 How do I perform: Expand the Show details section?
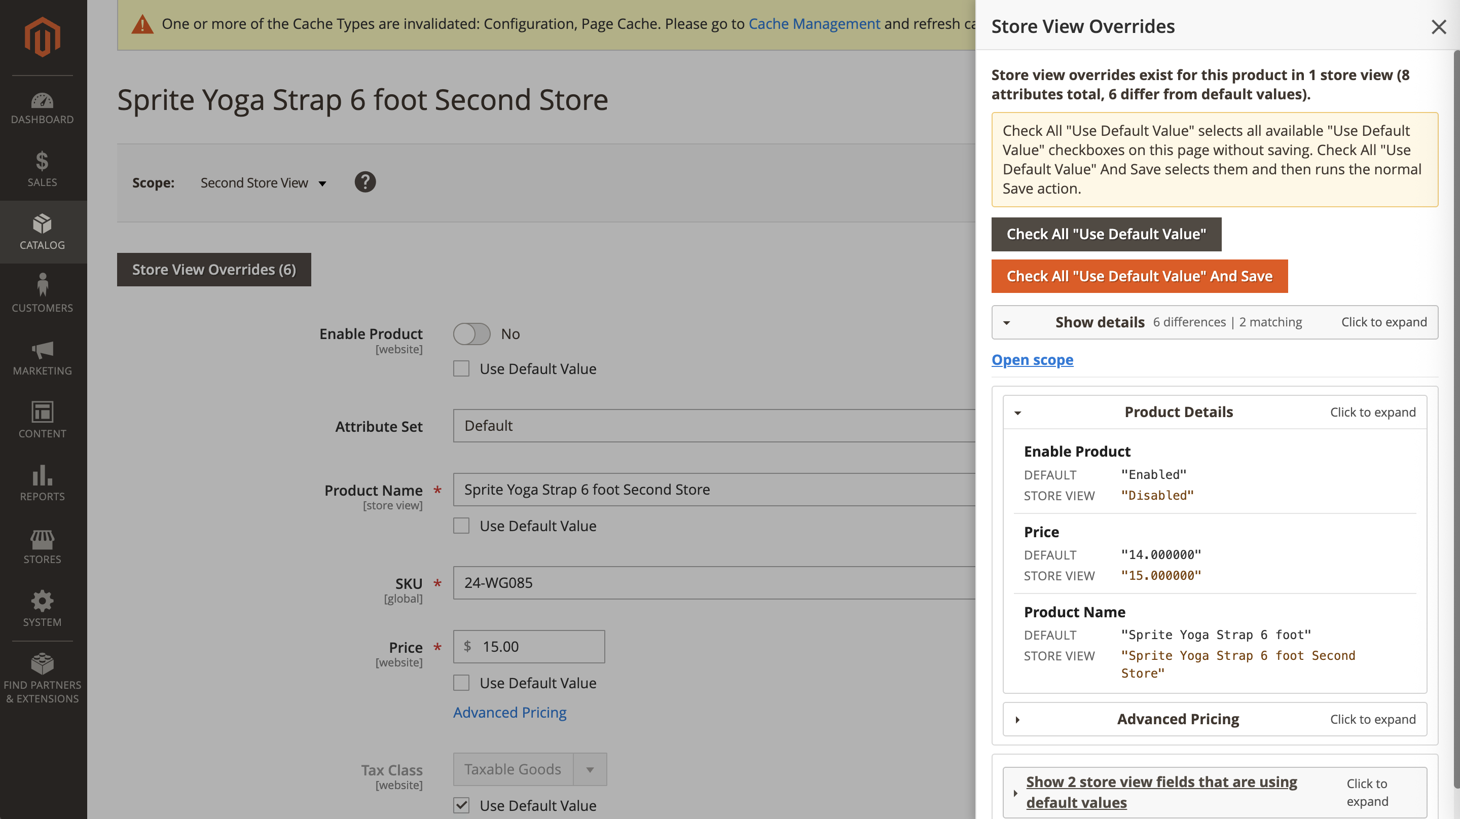pos(1215,322)
